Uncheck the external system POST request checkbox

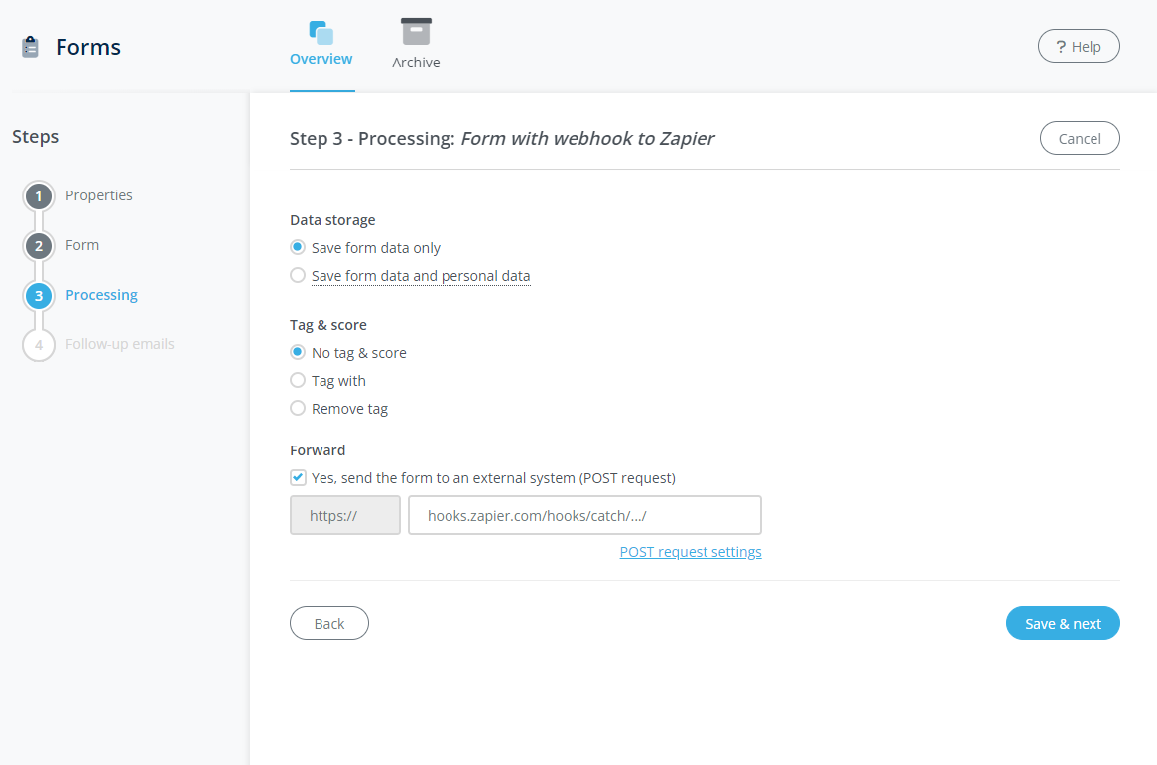[x=298, y=477]
